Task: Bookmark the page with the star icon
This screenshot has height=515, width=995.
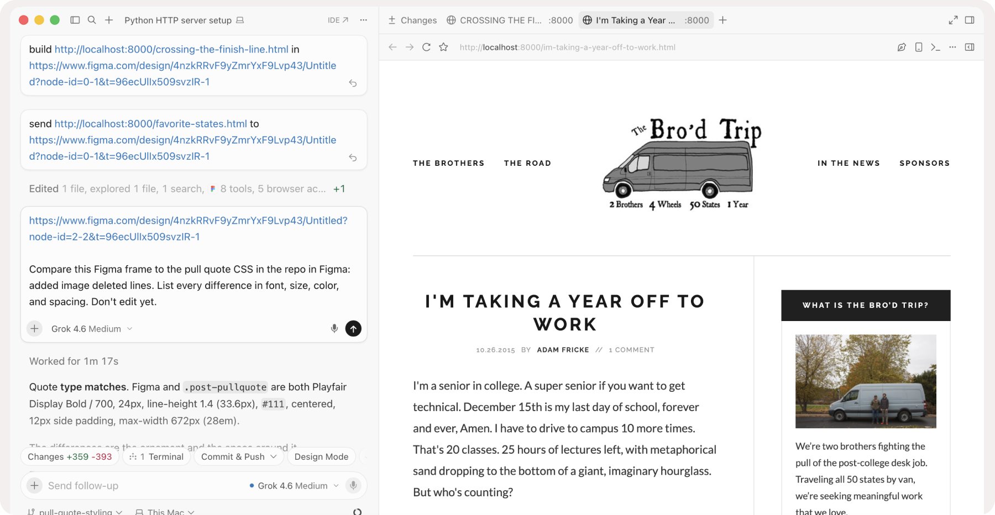Action: coord(443,47)
